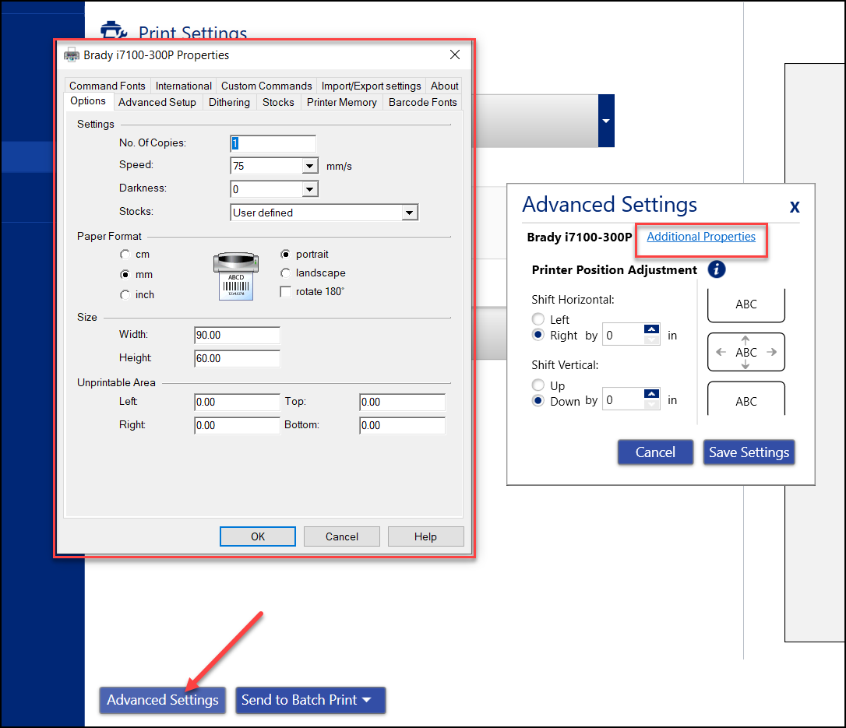Select the Options tab

click(88, 101)
